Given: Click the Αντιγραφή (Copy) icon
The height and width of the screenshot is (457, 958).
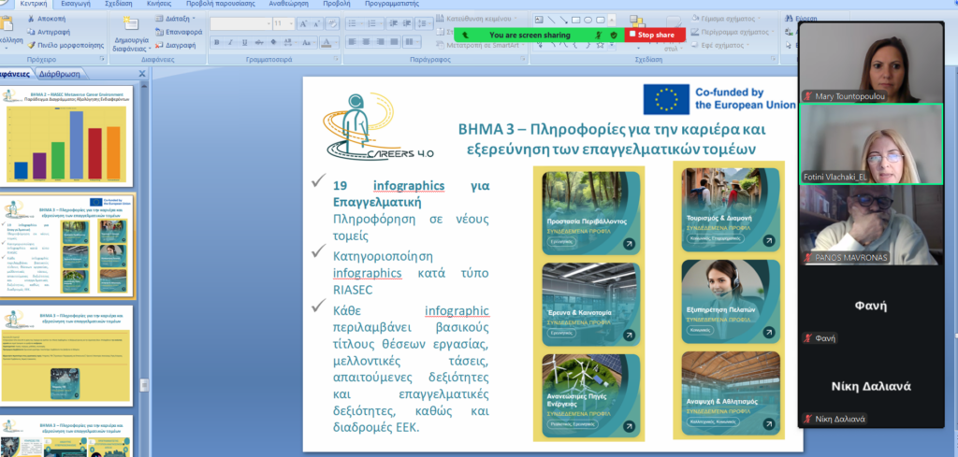Looking at the screenshot, I should (33, 32).
